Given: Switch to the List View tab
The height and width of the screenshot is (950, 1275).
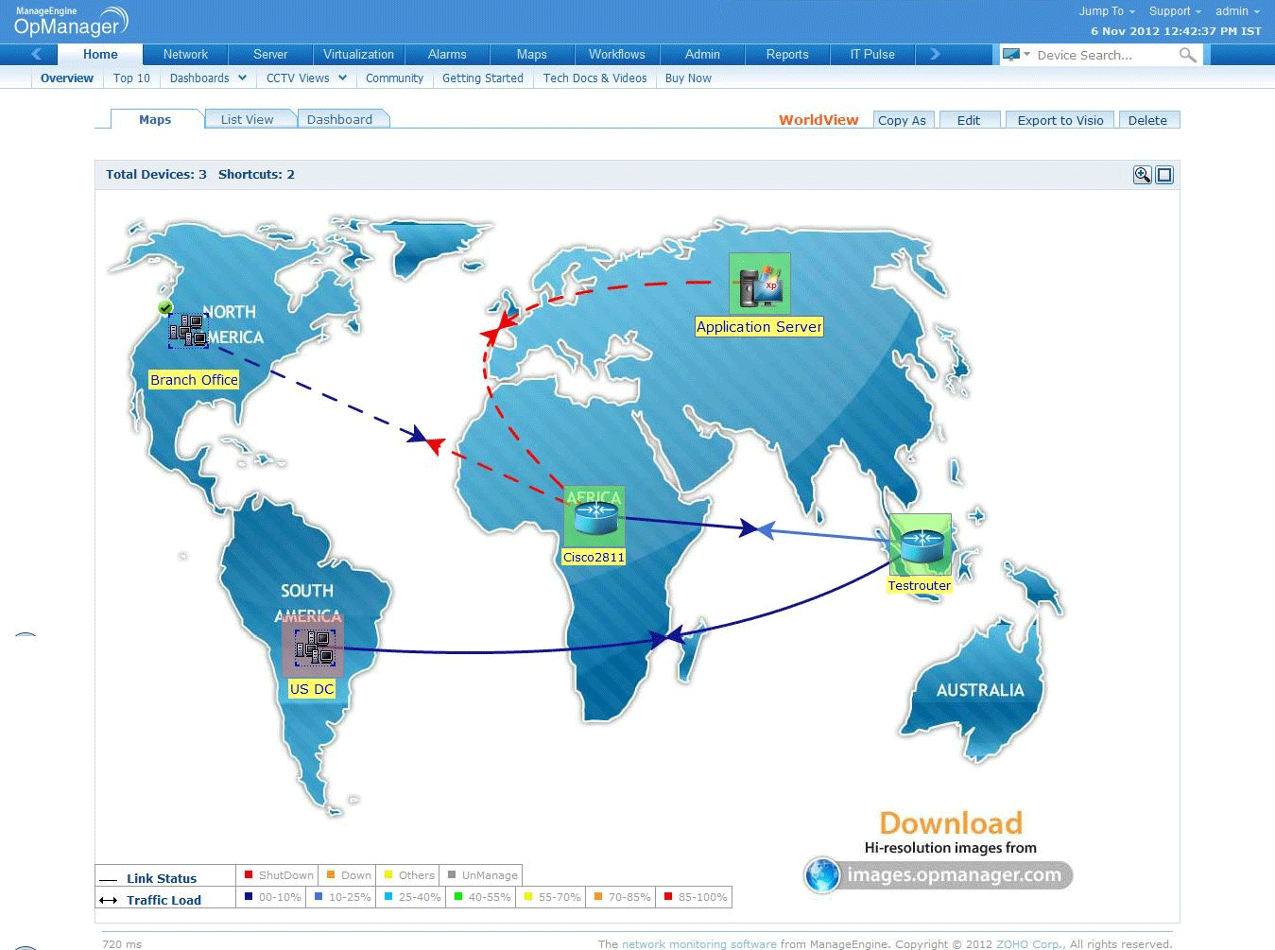Looking at the screenshot, I should [x=248, y=119].
